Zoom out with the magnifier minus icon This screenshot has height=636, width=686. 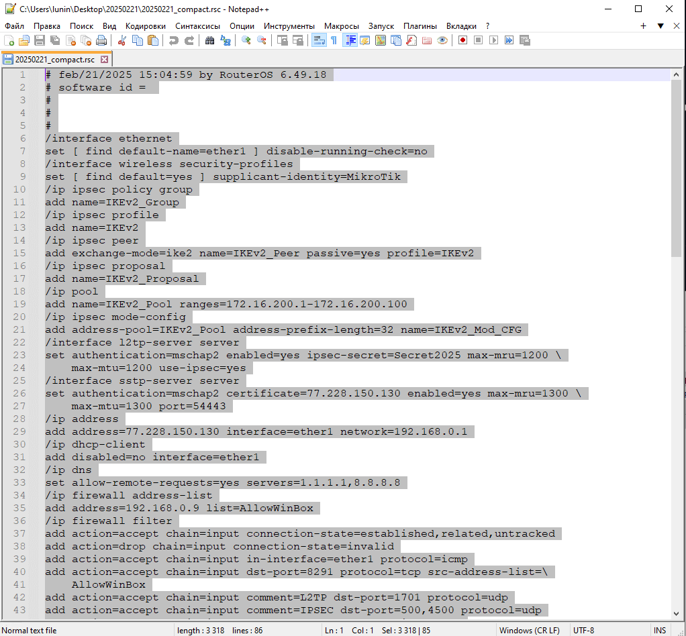pos(262,41)
